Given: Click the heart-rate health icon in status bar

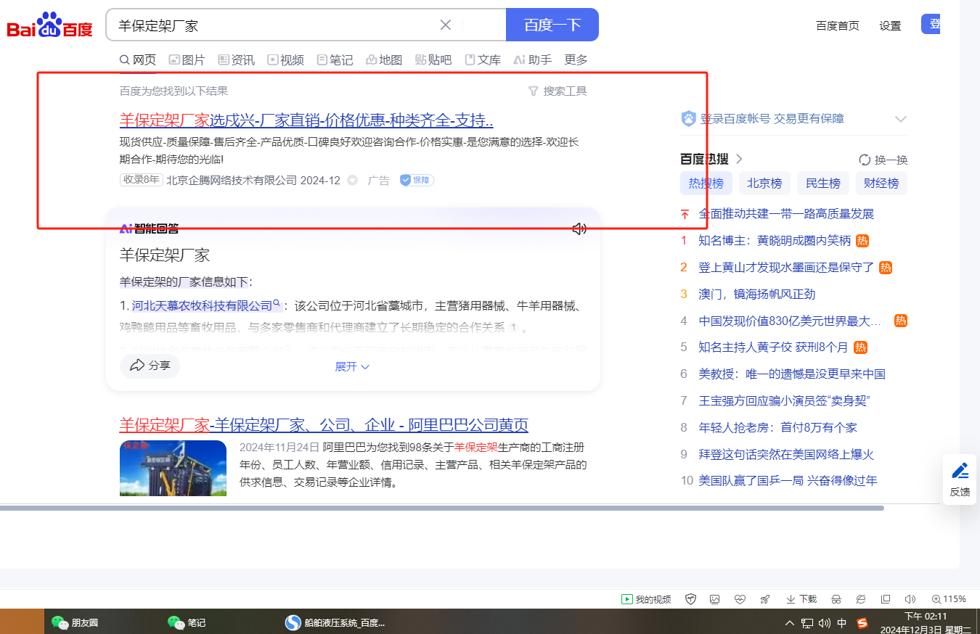Looking at the screenshot, I should click(740, 599).
